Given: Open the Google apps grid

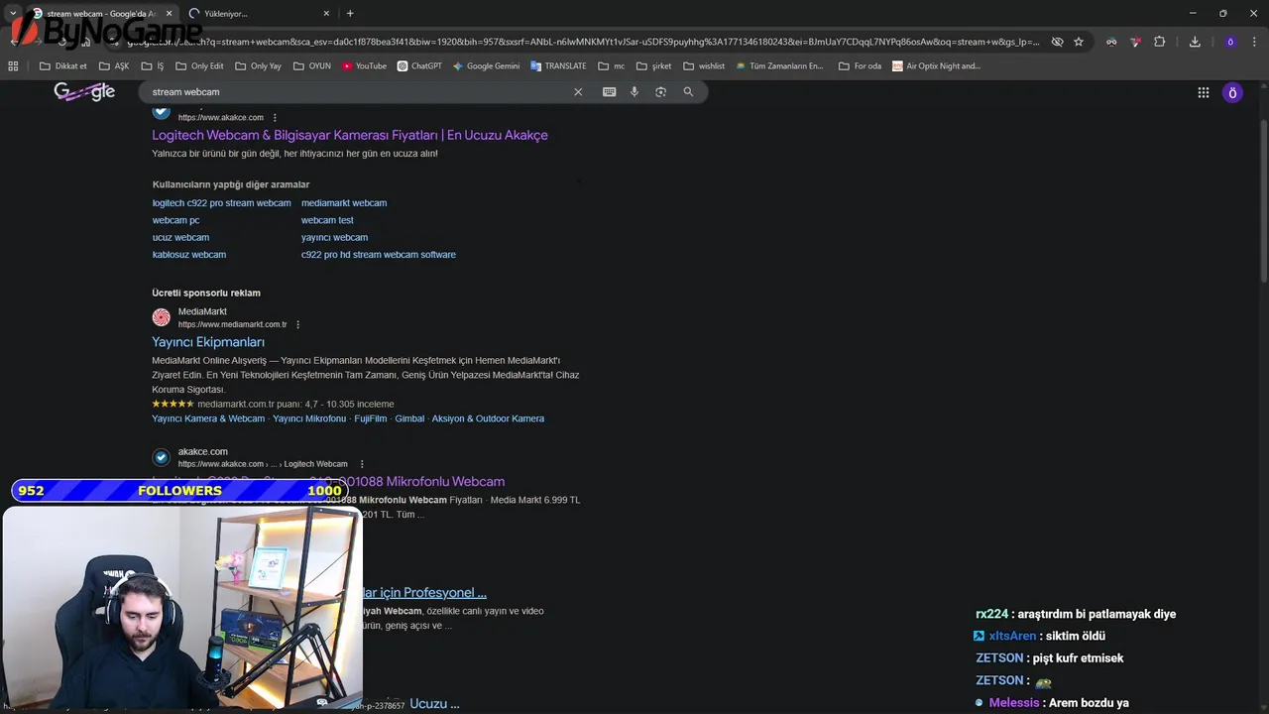Looking at the screenshot, I should point(1204,92).
